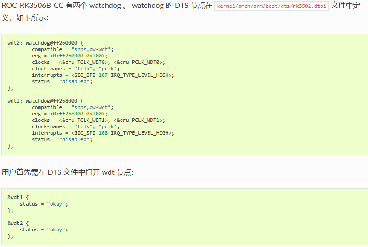The height and width of the screenshot is (247, 368).
Task: Click the &wdt2 override node line
Action: tap(18, 223)
